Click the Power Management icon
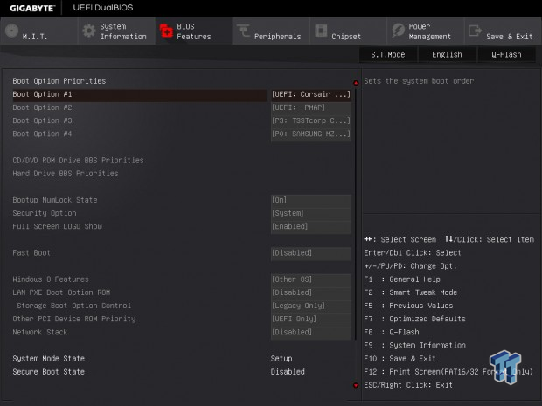 pyautogui.click(x=398, y=31)
